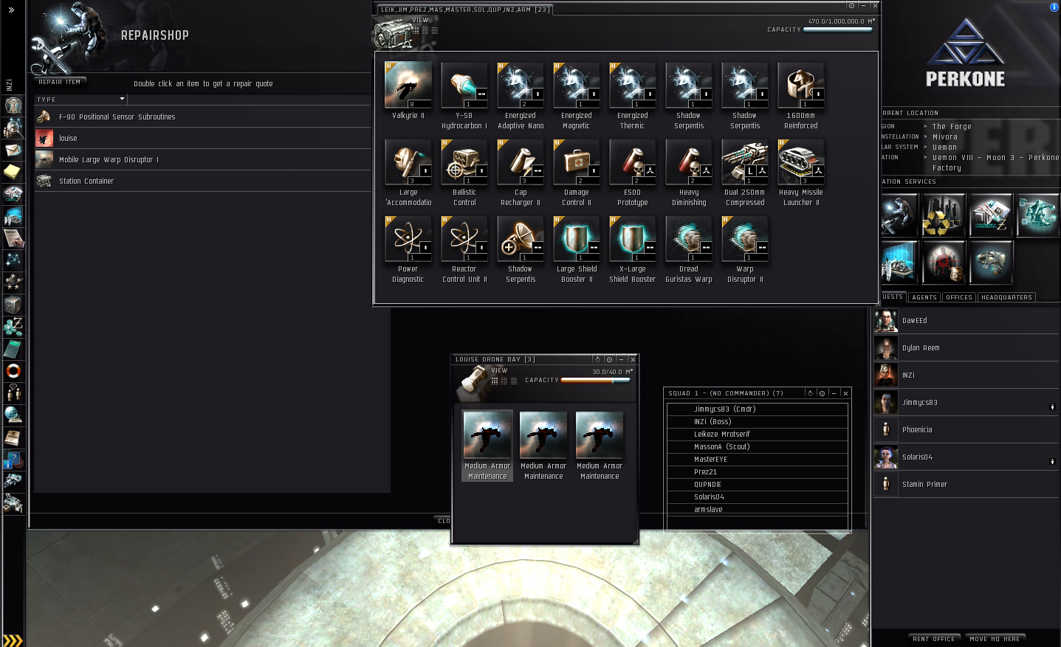Switch Louise Drone Bay to list view
Image resolution: width=1061 pixels, height=647 pixels.
(514, 381)
